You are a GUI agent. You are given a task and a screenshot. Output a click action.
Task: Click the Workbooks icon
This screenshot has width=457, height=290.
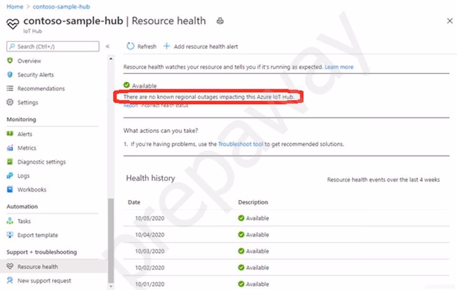[x=10, y=189]
